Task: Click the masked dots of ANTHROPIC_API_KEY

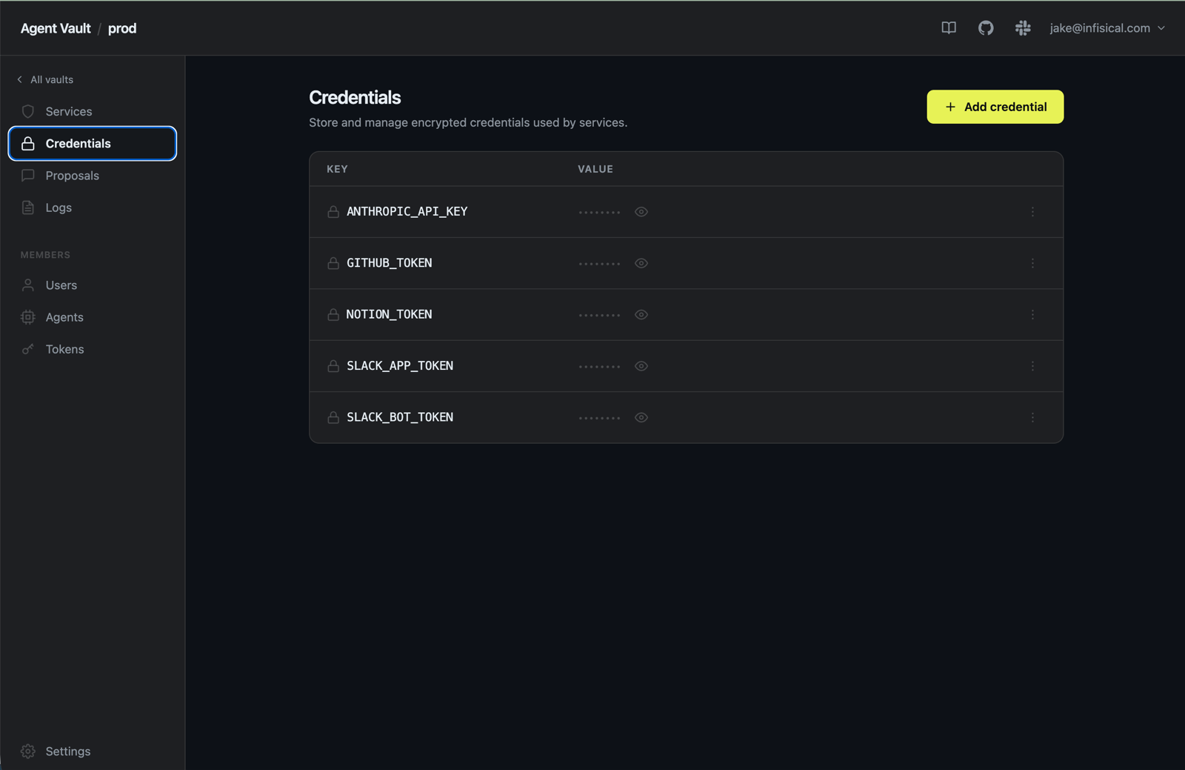Action: click(600, 213)
